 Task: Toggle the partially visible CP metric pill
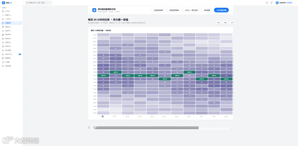click(x=231, y=22)
